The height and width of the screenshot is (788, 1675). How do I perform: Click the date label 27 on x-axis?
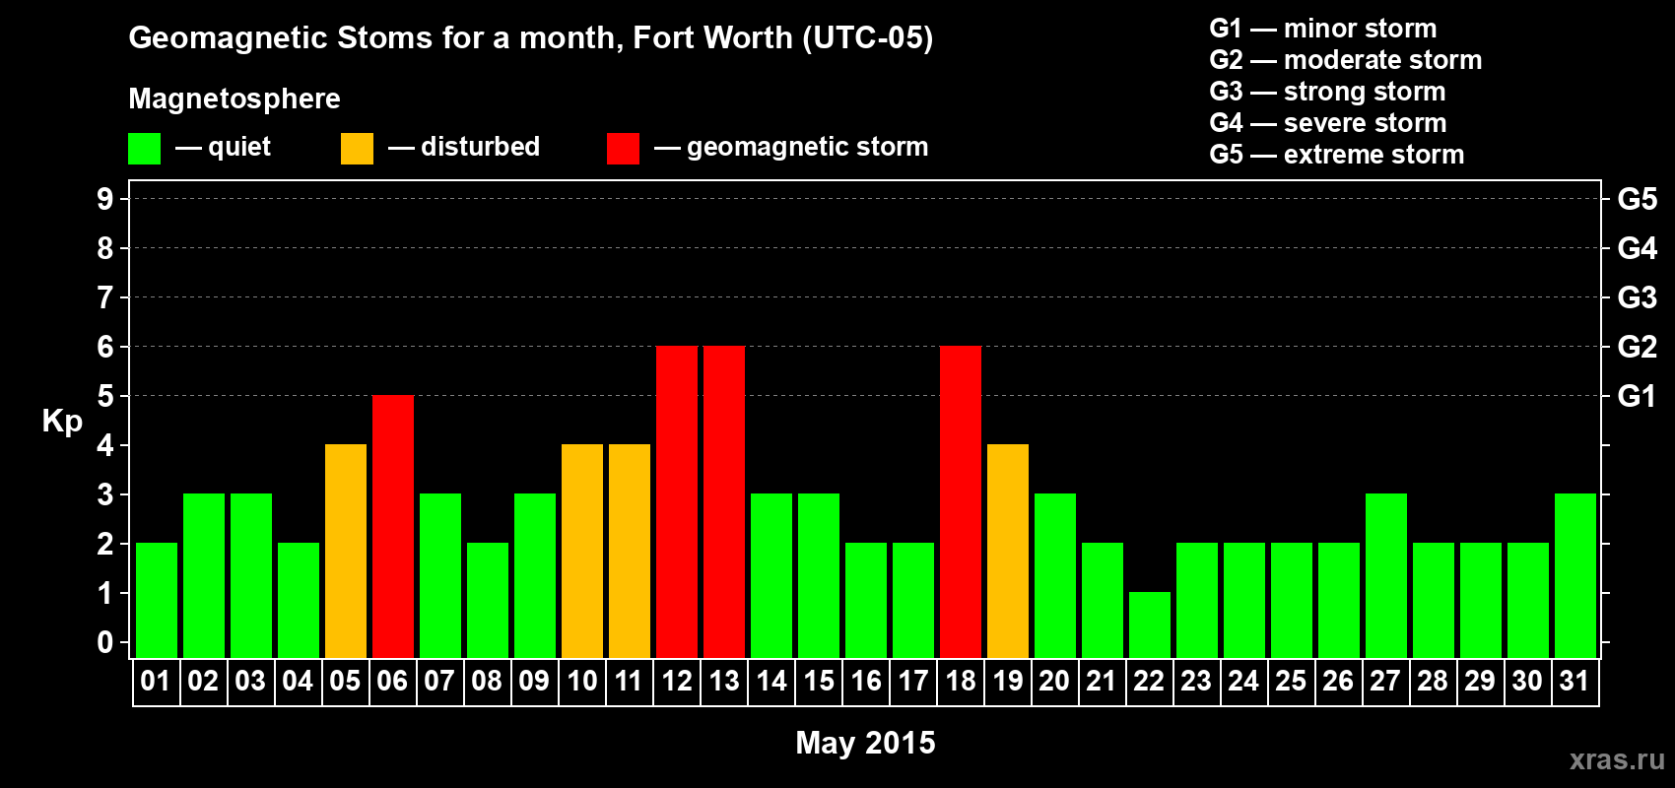click(x=1385, y=682)
